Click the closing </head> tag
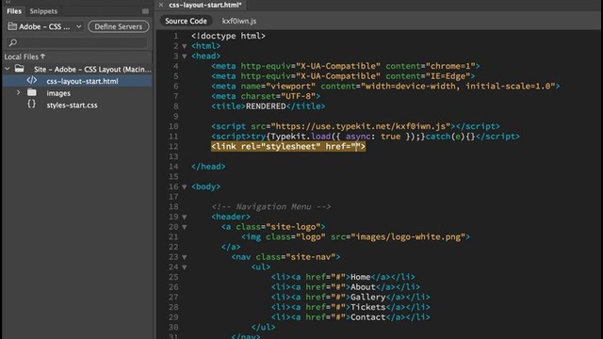 (x=208, y=167)
